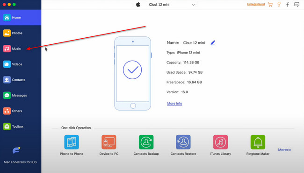304x173 pixels.
Task: Click the Others sidebar icon
Action: (x=7, y=111)
